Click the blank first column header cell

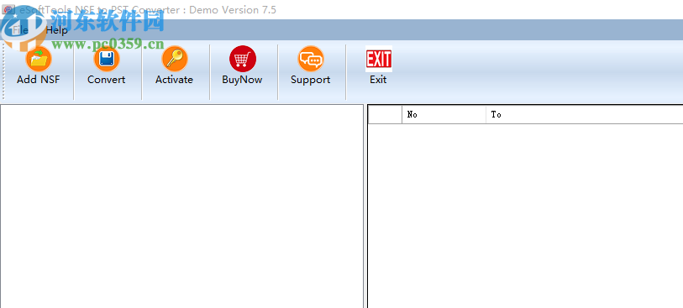pos(385,114)
